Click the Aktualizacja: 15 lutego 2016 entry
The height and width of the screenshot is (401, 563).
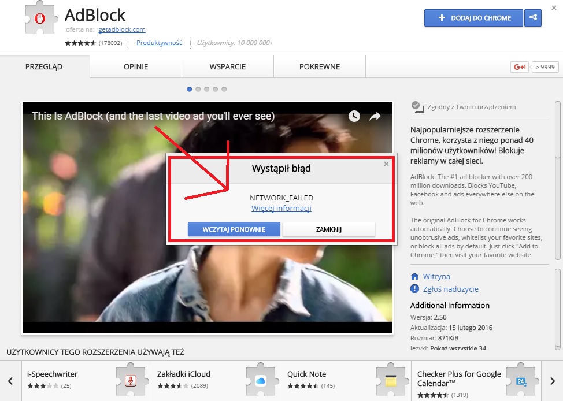click(451, 328)
